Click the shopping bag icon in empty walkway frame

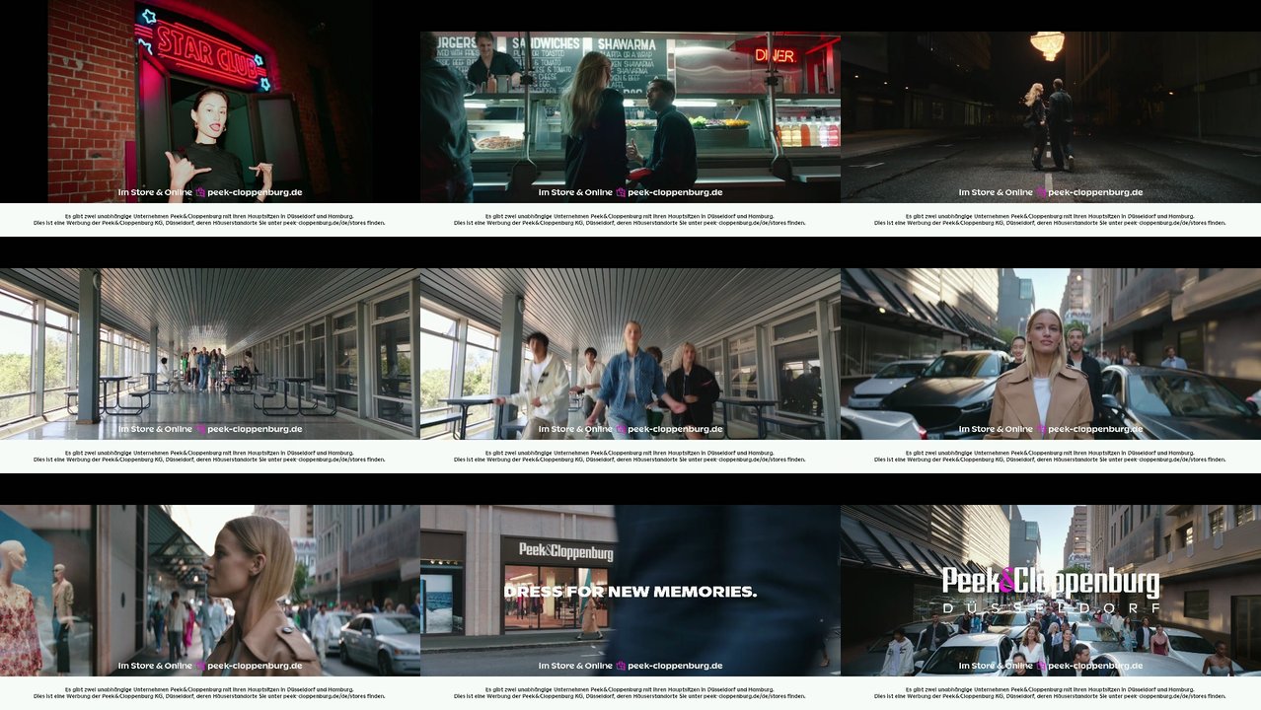point(200,429)
